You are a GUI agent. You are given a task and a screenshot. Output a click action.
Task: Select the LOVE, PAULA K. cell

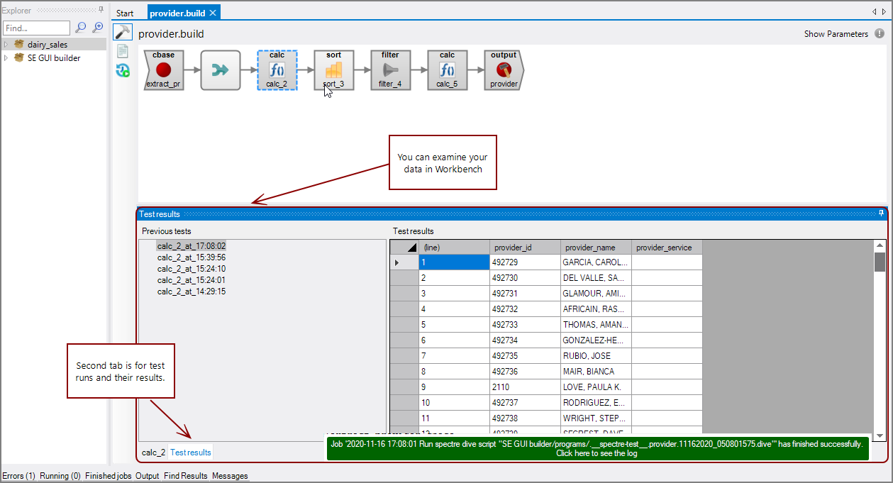(x=596, y=387)
